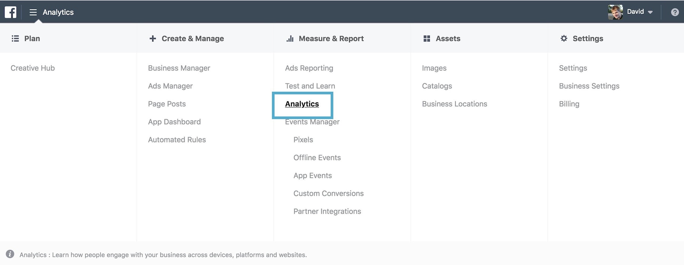Image resolution: width=684 pixels, height=265 pixels.
Task: Toggle the hamburger menu icon
Action: coord(33,12)
